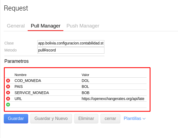
Task: Remove the PAIS parameter row
Action: coord(8,87)
